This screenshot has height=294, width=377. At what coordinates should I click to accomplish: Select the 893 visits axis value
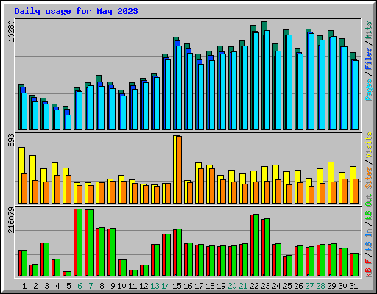11,140
